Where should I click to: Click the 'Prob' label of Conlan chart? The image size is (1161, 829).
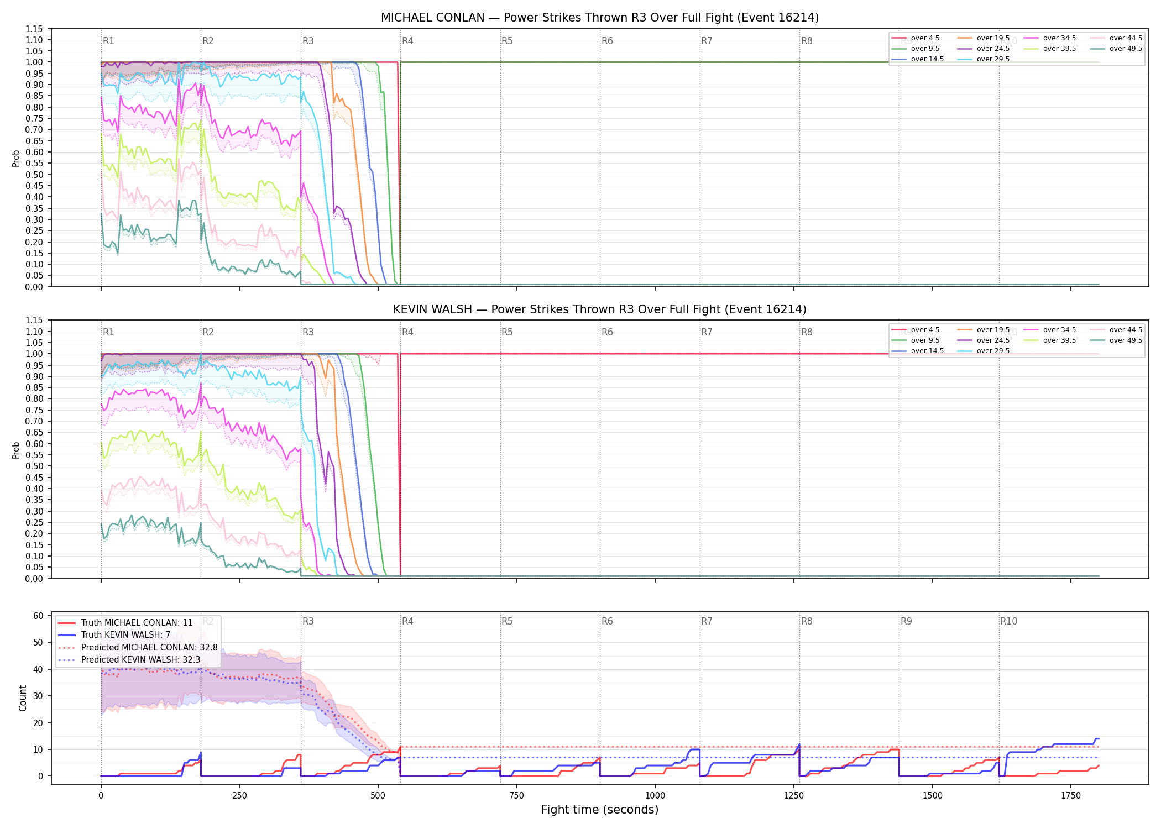pyautogui.click(x=16, y=158)
